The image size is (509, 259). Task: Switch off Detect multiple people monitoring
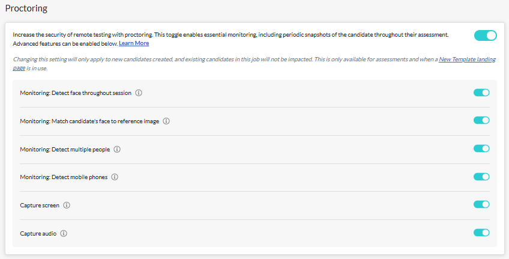[x=481, y=148]
